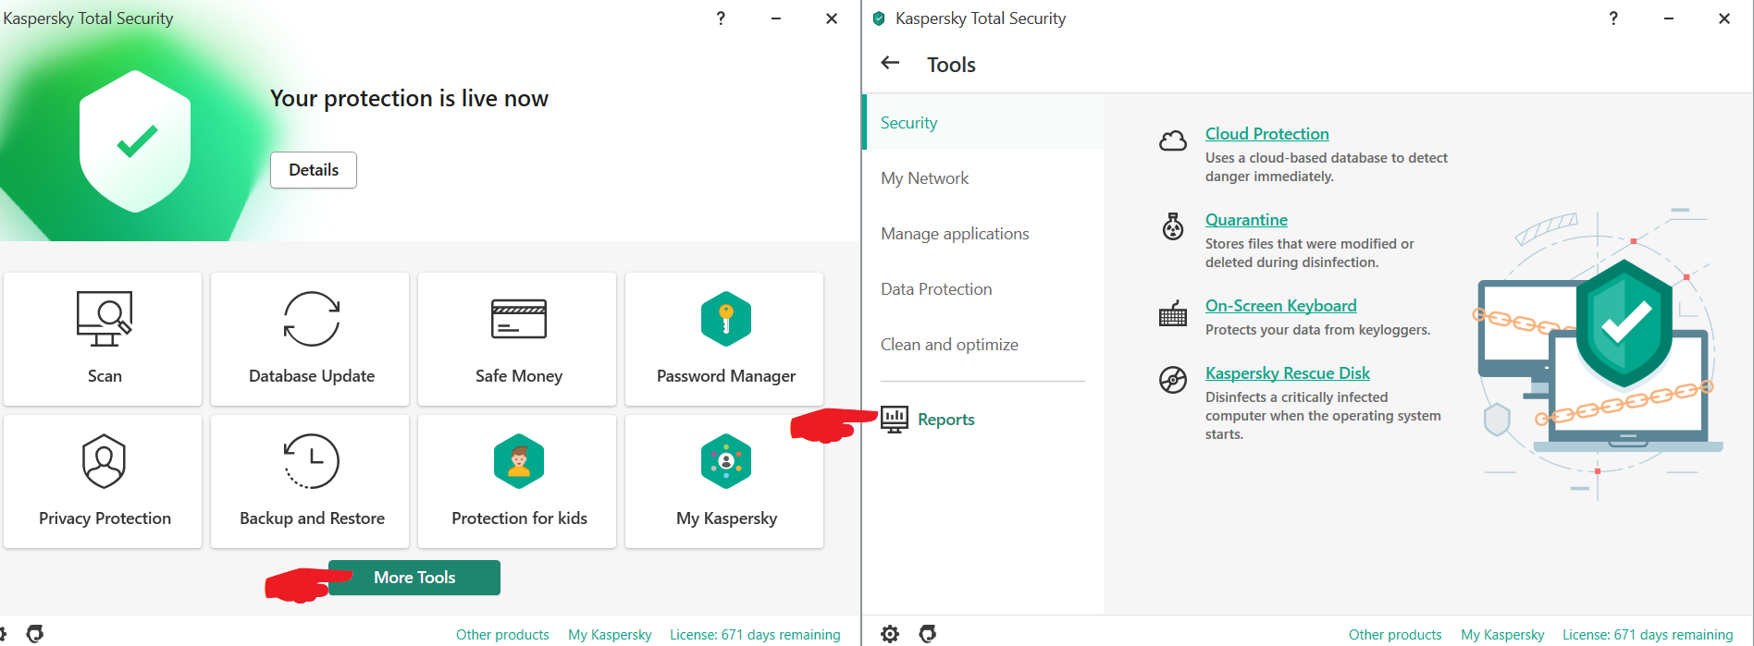Open the Quarantine link
Image resolution: width=1754 pixels, height=646 pixels.
point(1246,220)
